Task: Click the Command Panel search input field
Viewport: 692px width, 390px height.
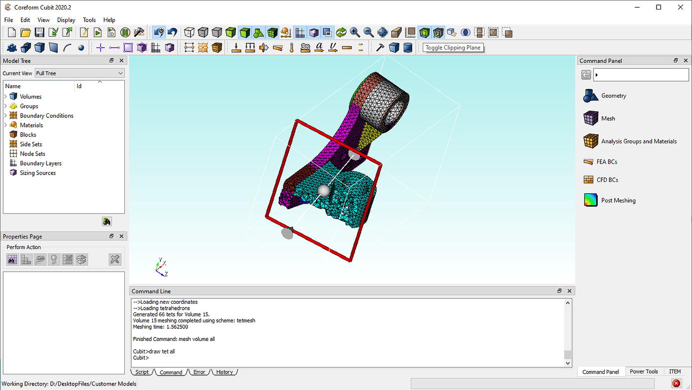Action: coord(641,75)
